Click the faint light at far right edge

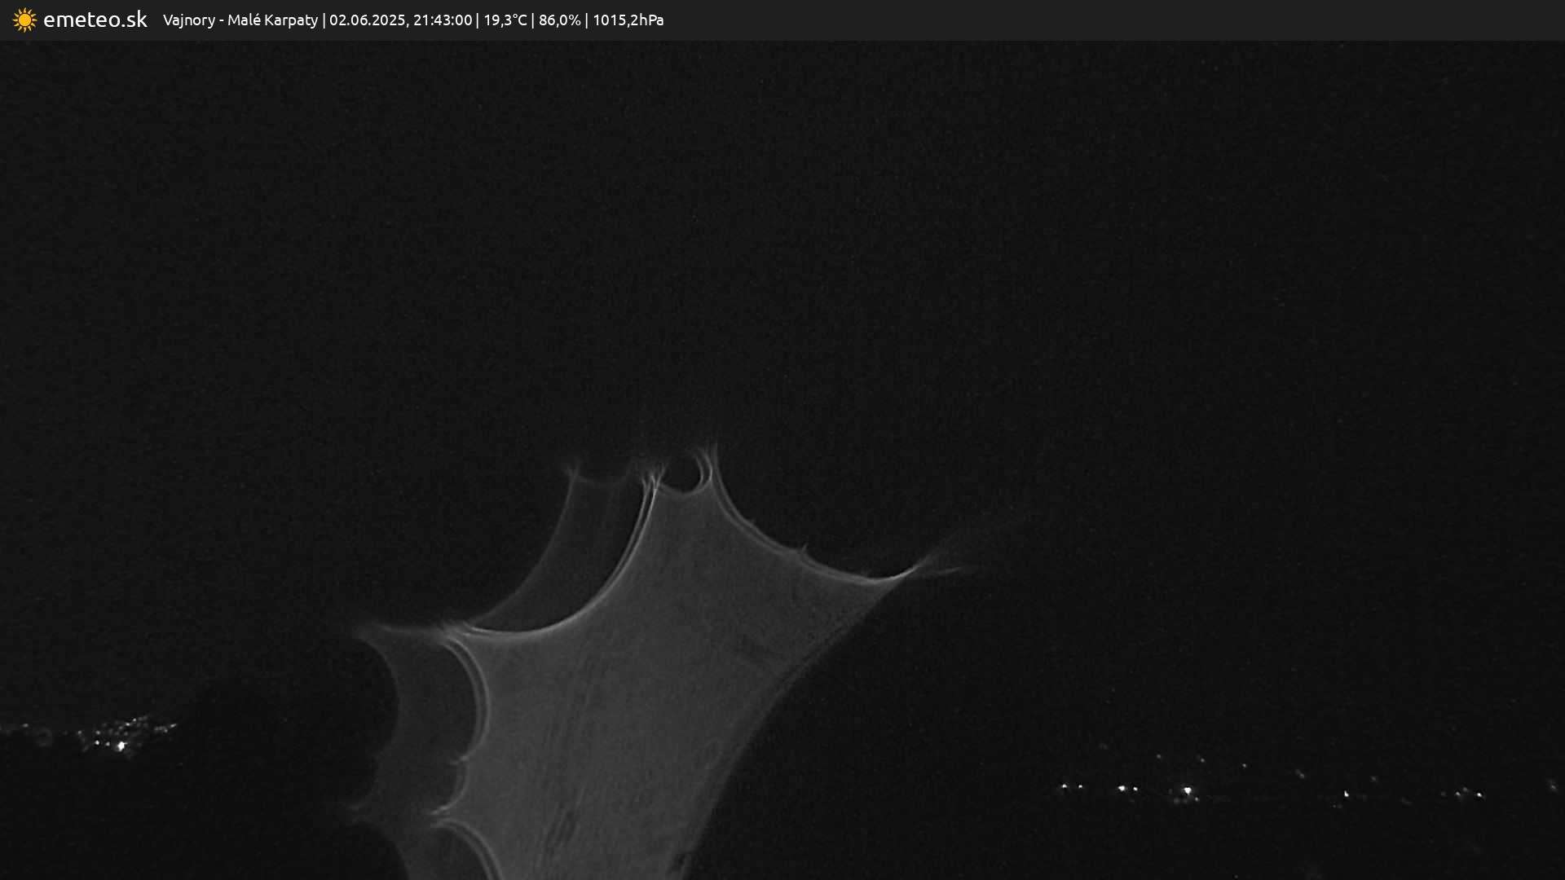[1552, 785]
